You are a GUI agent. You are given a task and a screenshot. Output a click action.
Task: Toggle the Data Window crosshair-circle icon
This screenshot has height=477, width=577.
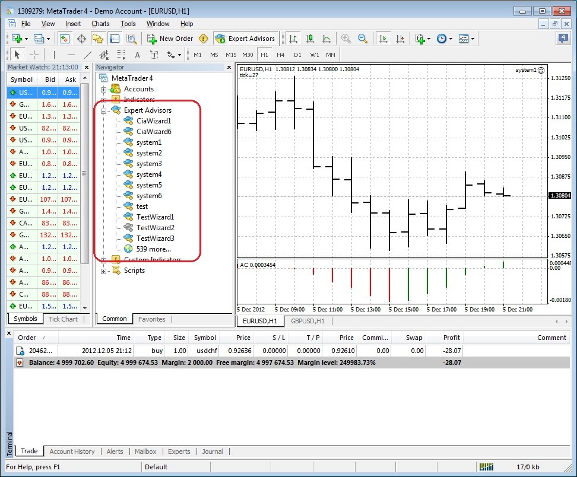[x=81, y=39]
